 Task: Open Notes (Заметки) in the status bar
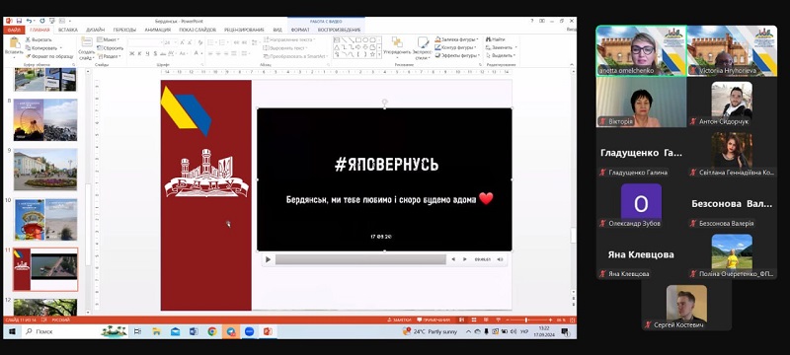coord(399,319)
